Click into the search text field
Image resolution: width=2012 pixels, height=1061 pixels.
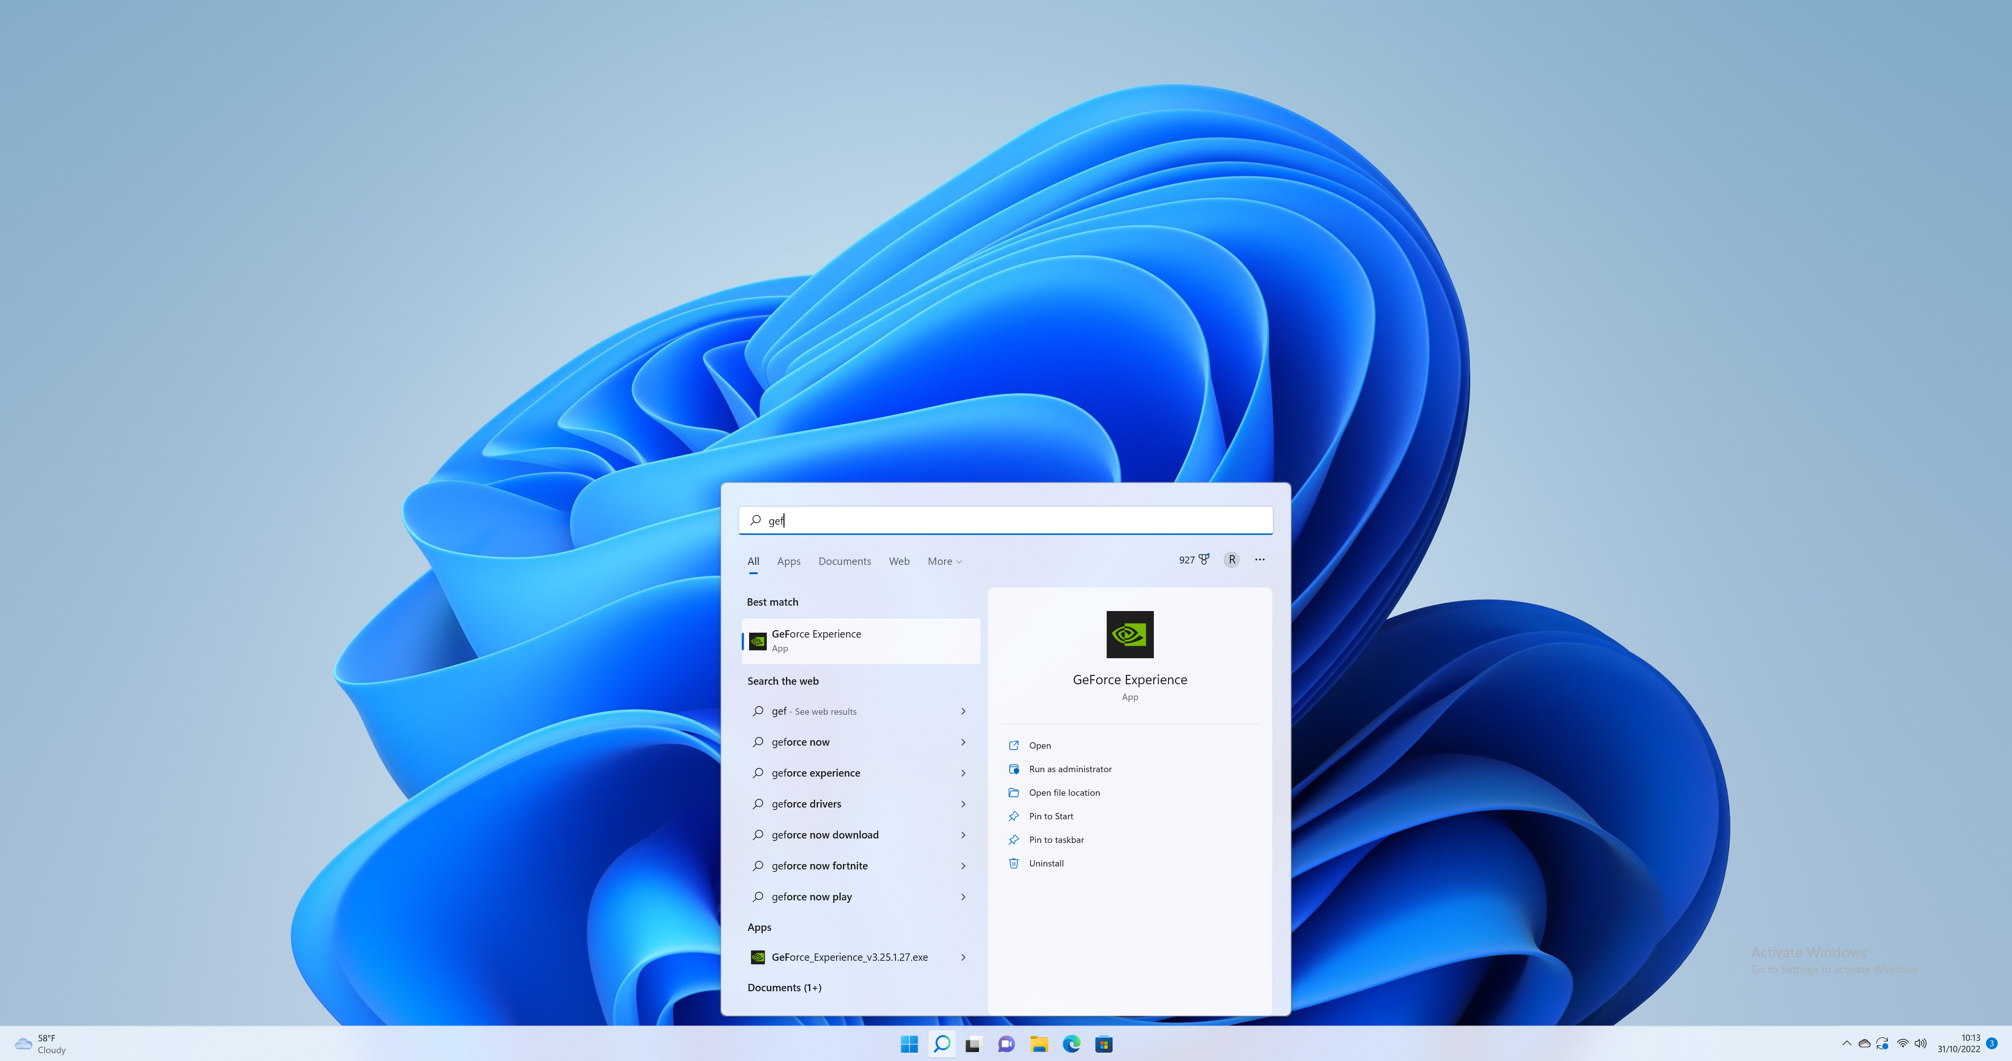tap(1006, 520)
